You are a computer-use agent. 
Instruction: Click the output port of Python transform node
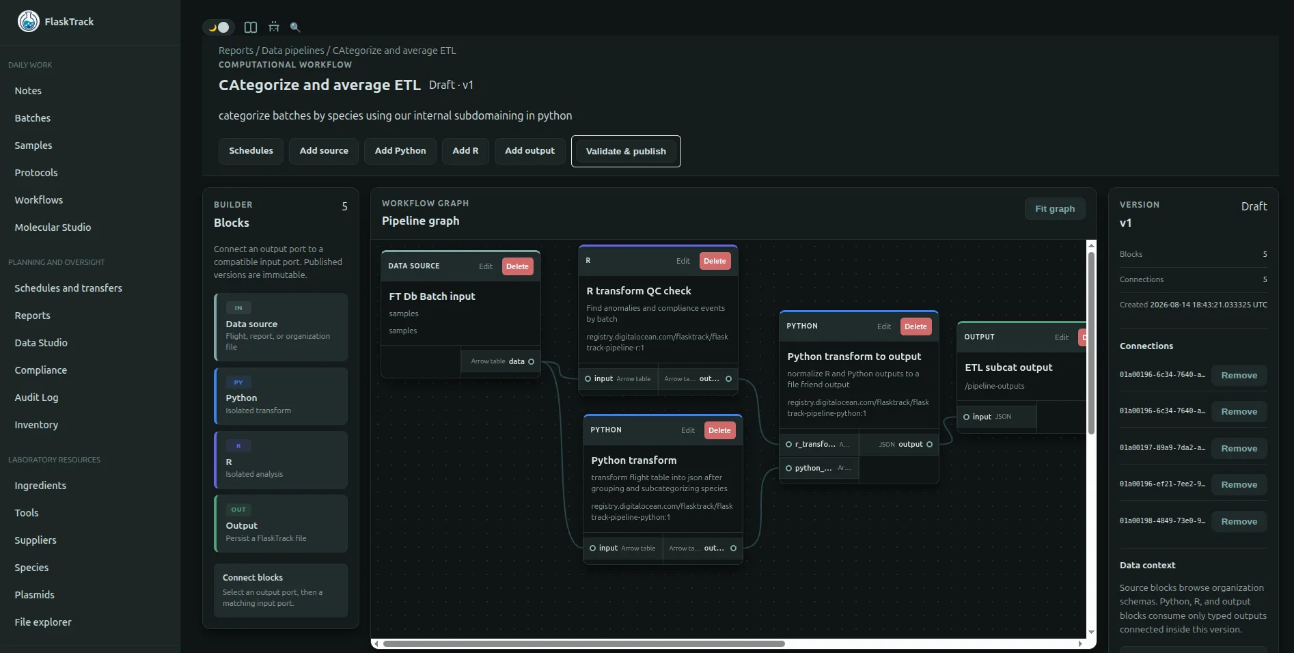tap(733, 548)
